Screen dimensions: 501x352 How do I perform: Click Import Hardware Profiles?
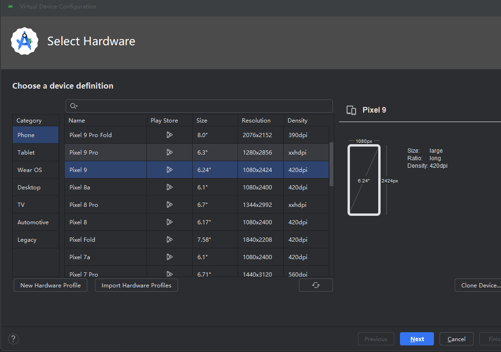tap(136, 285)
